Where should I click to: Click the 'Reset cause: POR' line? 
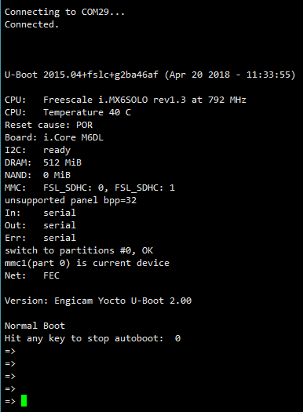pyautogui.click(x=49, y=125)
